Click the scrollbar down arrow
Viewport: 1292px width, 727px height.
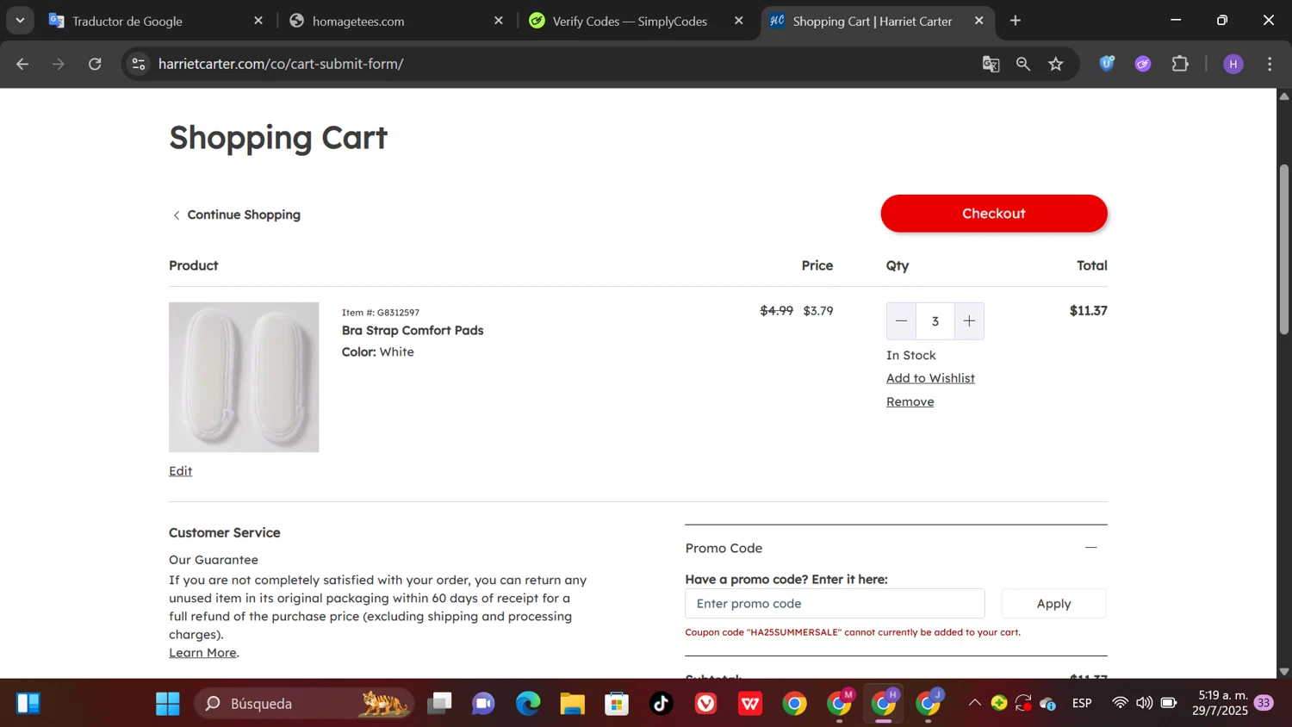tap(1284, 671)
